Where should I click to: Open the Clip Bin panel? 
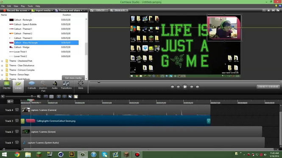click(x=7, y=85)
